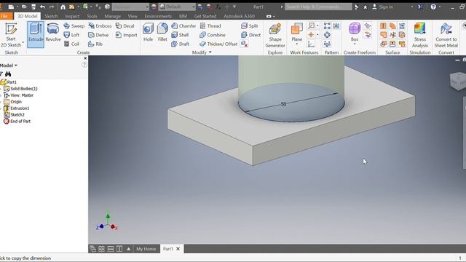466x262 pixels.
Task: Use the Draft tool
Action: tap(181, 44)
